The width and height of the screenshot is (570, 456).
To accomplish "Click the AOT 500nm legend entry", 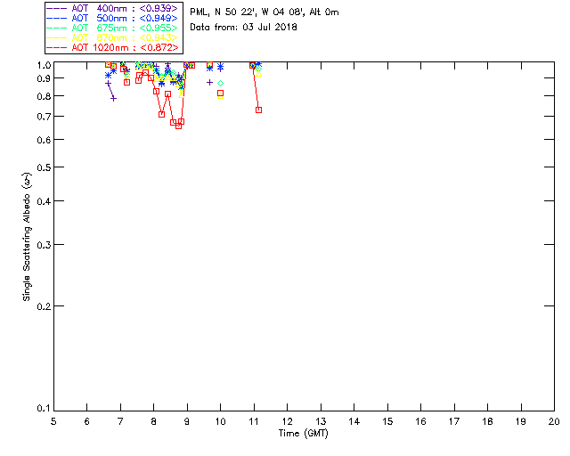I will [x=113, y=18].
